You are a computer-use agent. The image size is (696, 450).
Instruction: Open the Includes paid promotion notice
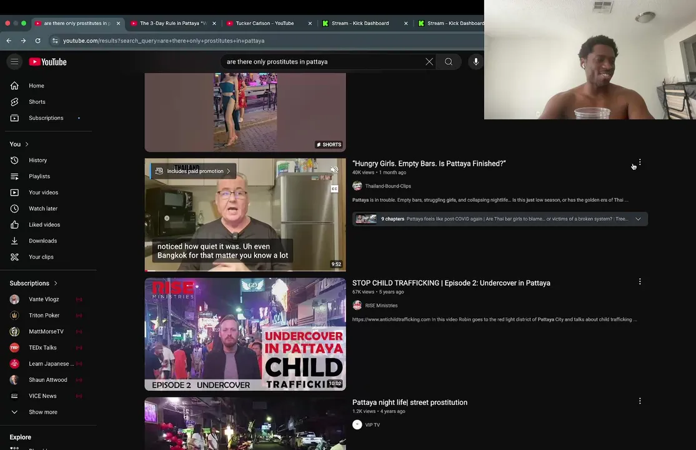pyautogui.click(x=193, y=171)
